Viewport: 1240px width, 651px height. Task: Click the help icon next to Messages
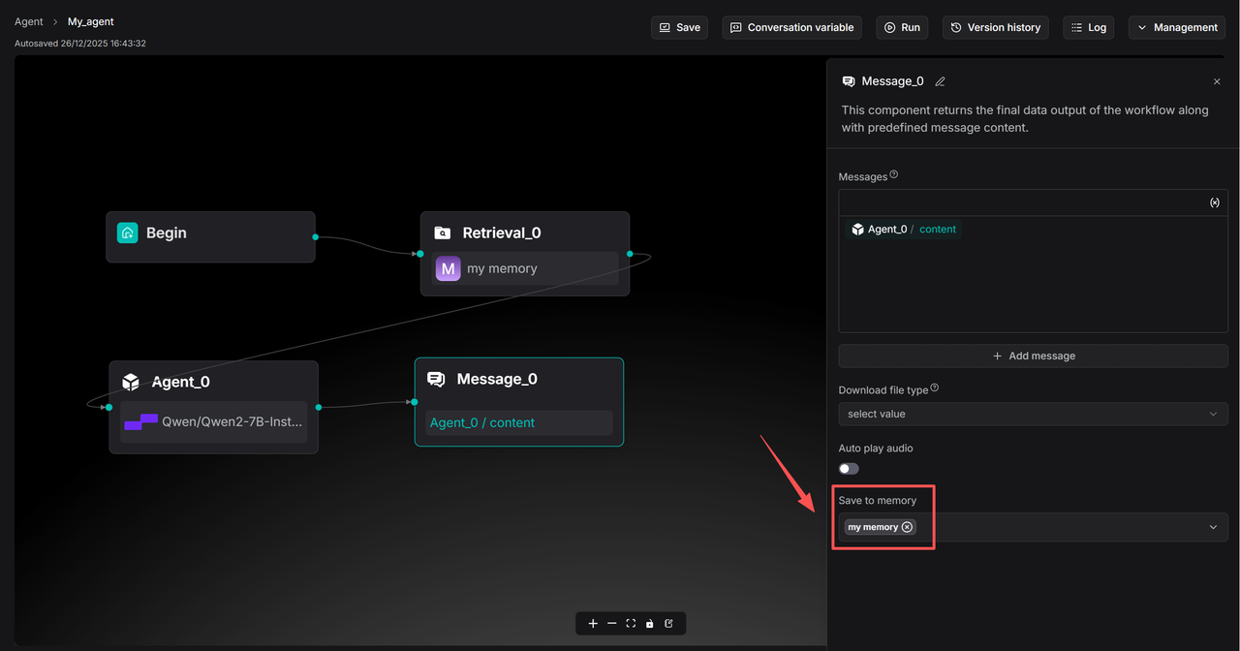[894, 175]
